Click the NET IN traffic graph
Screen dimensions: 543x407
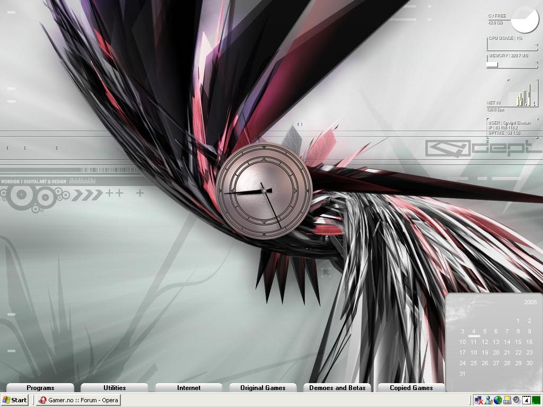pos(522,93)
